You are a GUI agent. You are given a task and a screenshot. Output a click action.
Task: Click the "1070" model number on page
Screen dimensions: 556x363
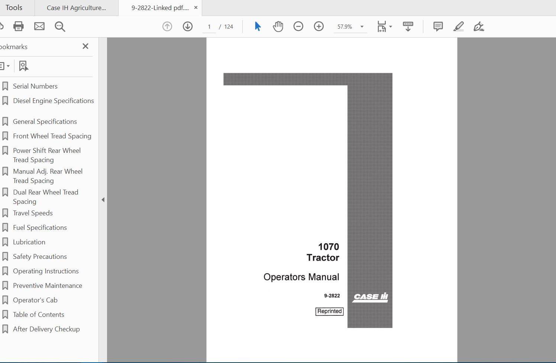(329, 247)
